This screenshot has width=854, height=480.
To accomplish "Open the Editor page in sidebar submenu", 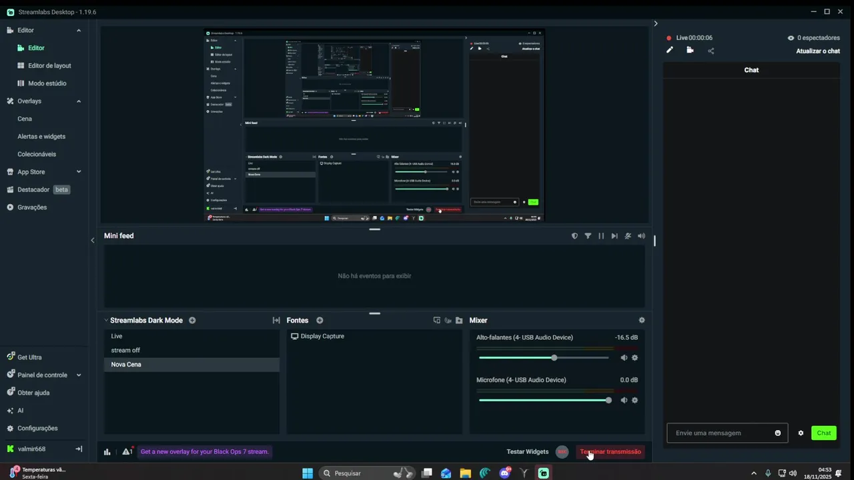I will [36, 48].
